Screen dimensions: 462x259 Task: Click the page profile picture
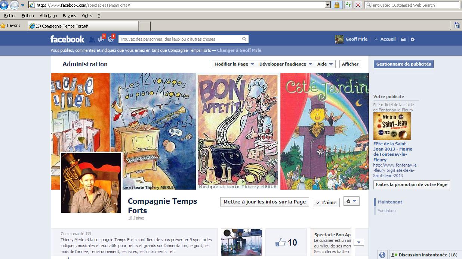click(91, 183)
